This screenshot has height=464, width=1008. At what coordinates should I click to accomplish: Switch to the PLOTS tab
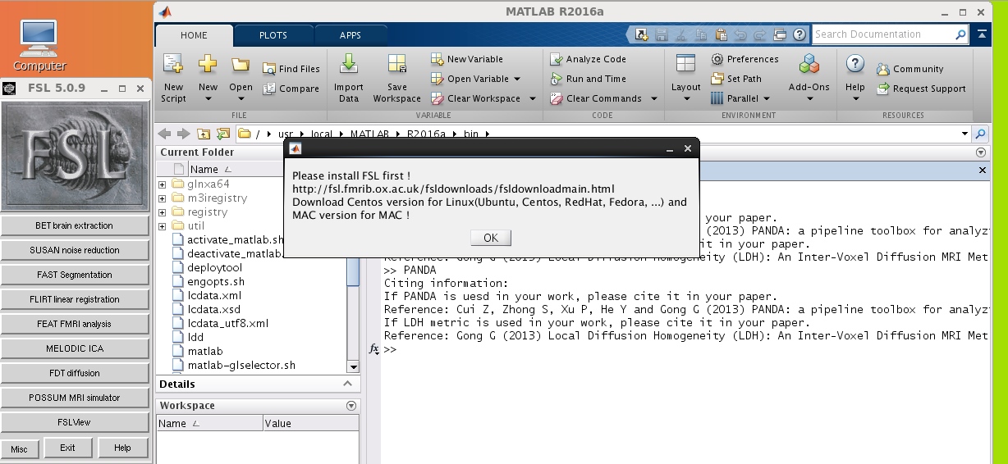273,35
